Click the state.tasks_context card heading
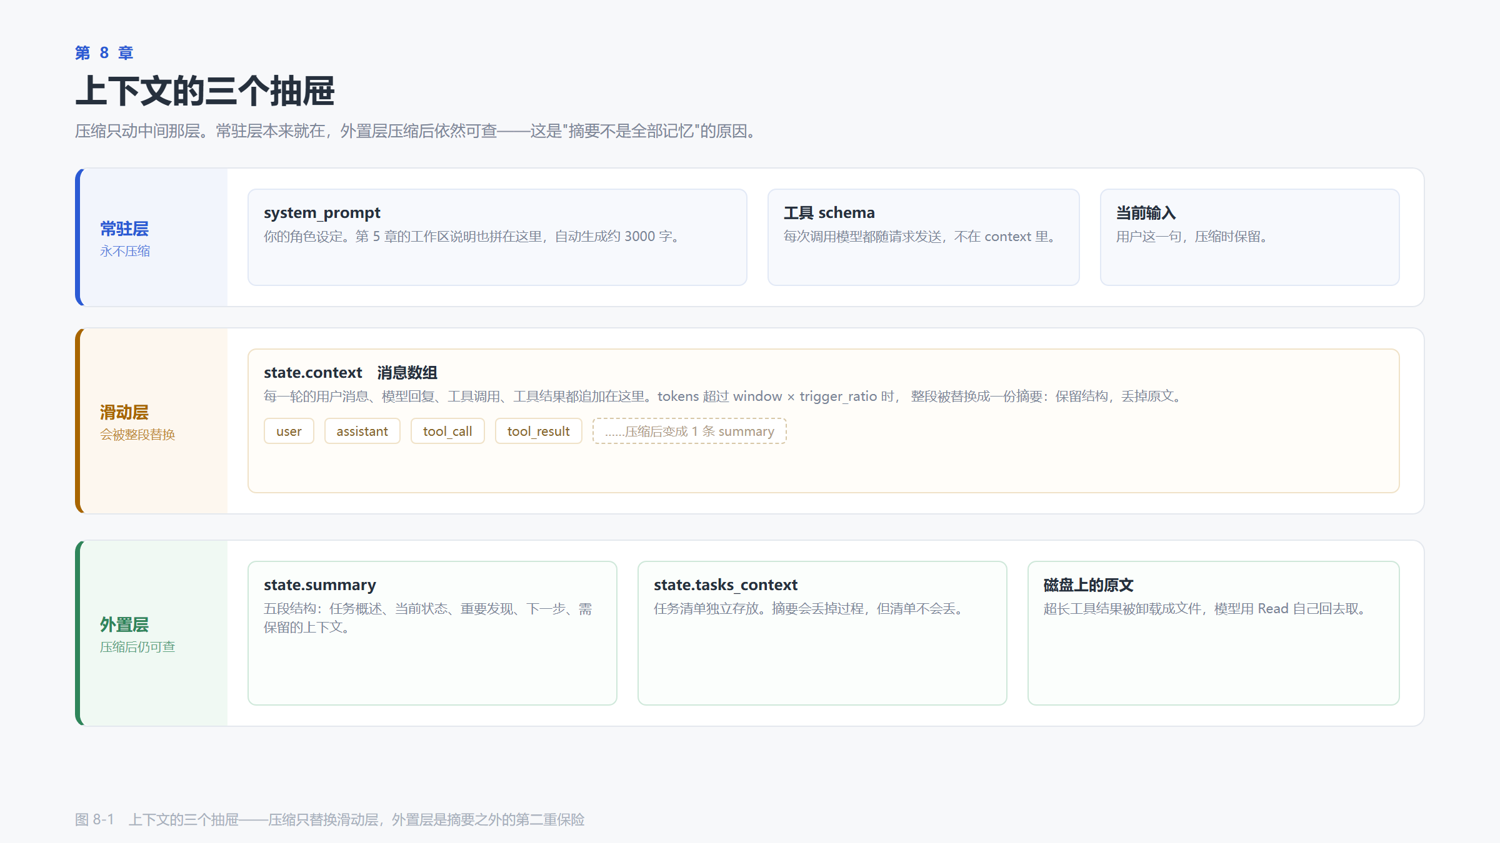The image size is (1500, 843). [x=726, y=585]
